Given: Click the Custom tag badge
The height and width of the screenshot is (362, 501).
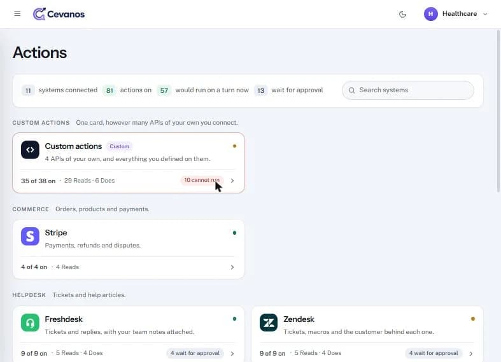Looking at the screenshot, I should tap(119, 146).
